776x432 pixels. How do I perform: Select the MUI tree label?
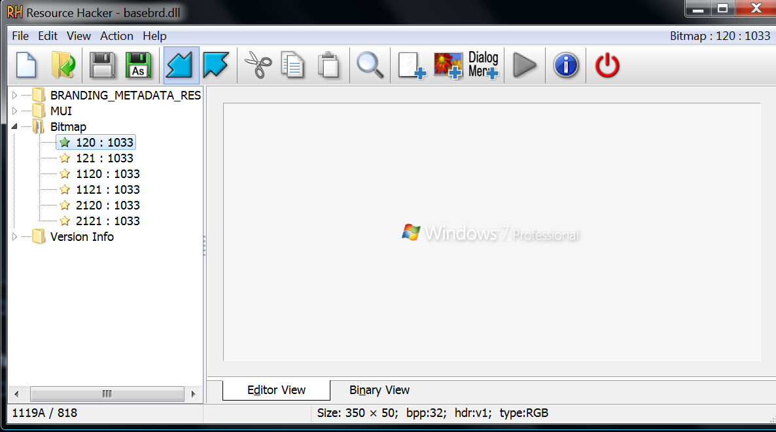pyautogui.click(x=62, y=111)
